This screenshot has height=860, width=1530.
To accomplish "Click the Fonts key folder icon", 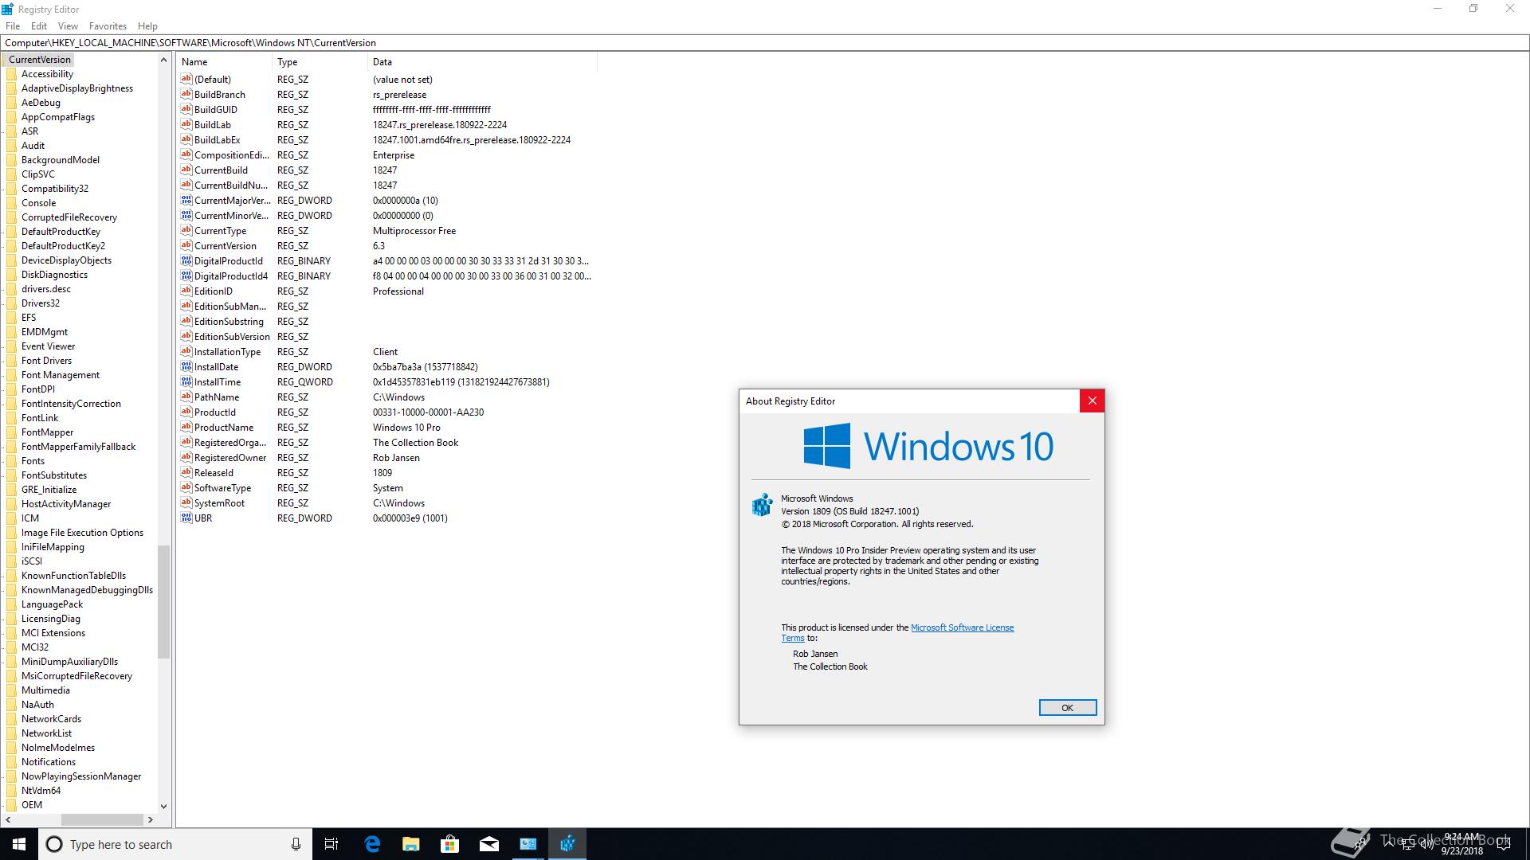I will (x=11, y=461).
